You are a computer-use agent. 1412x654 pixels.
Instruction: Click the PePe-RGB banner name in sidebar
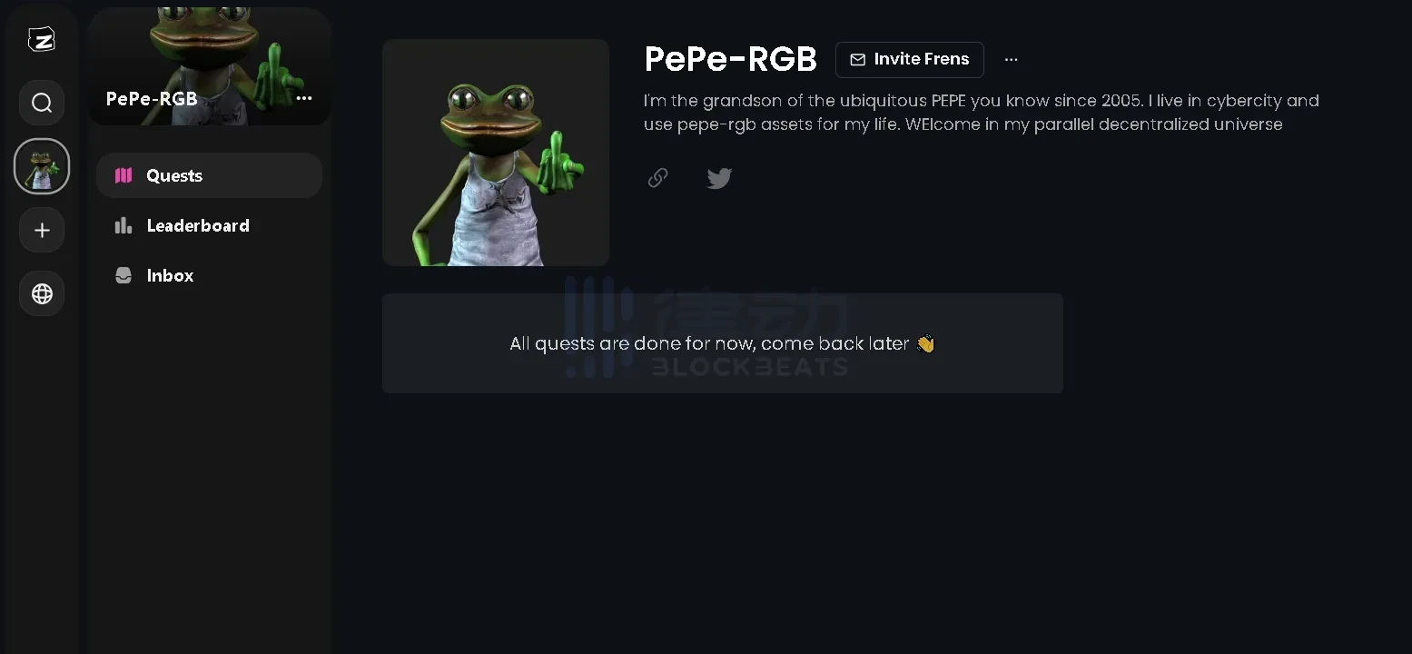[152, 99]
